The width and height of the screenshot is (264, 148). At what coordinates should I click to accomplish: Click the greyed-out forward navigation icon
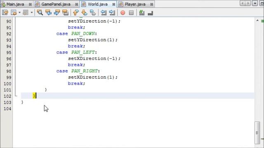tap(26, 12)
